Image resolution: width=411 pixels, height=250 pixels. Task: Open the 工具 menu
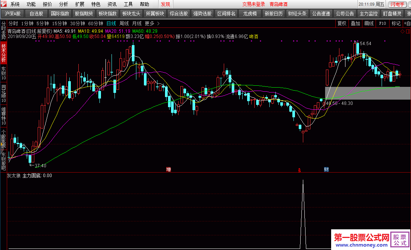[x=128, y=4]
